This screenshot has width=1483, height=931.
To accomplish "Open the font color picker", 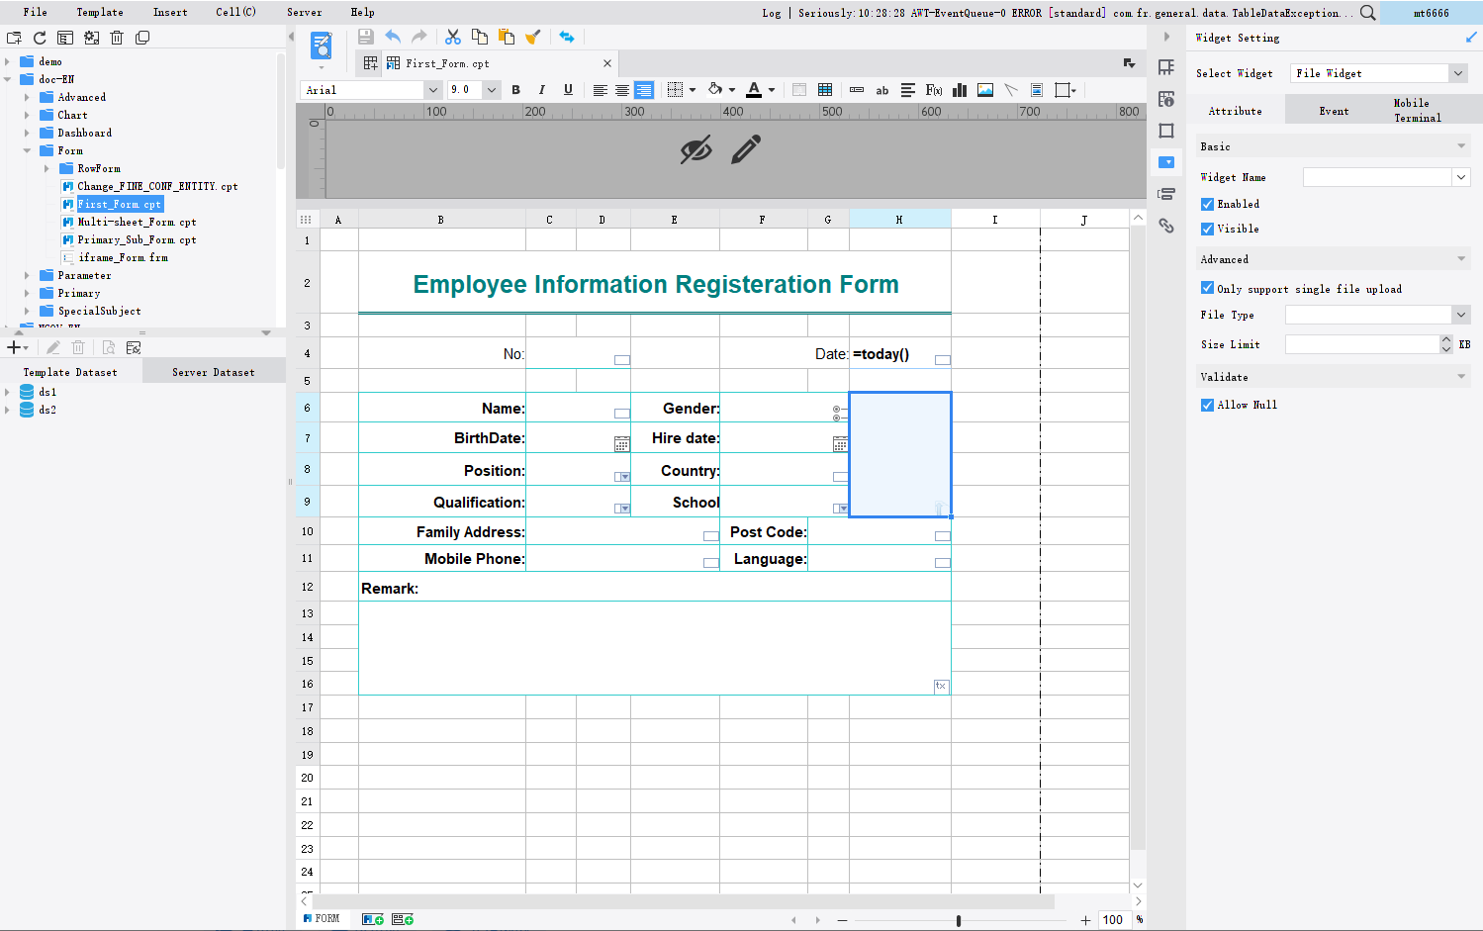I will click(769, 90).
